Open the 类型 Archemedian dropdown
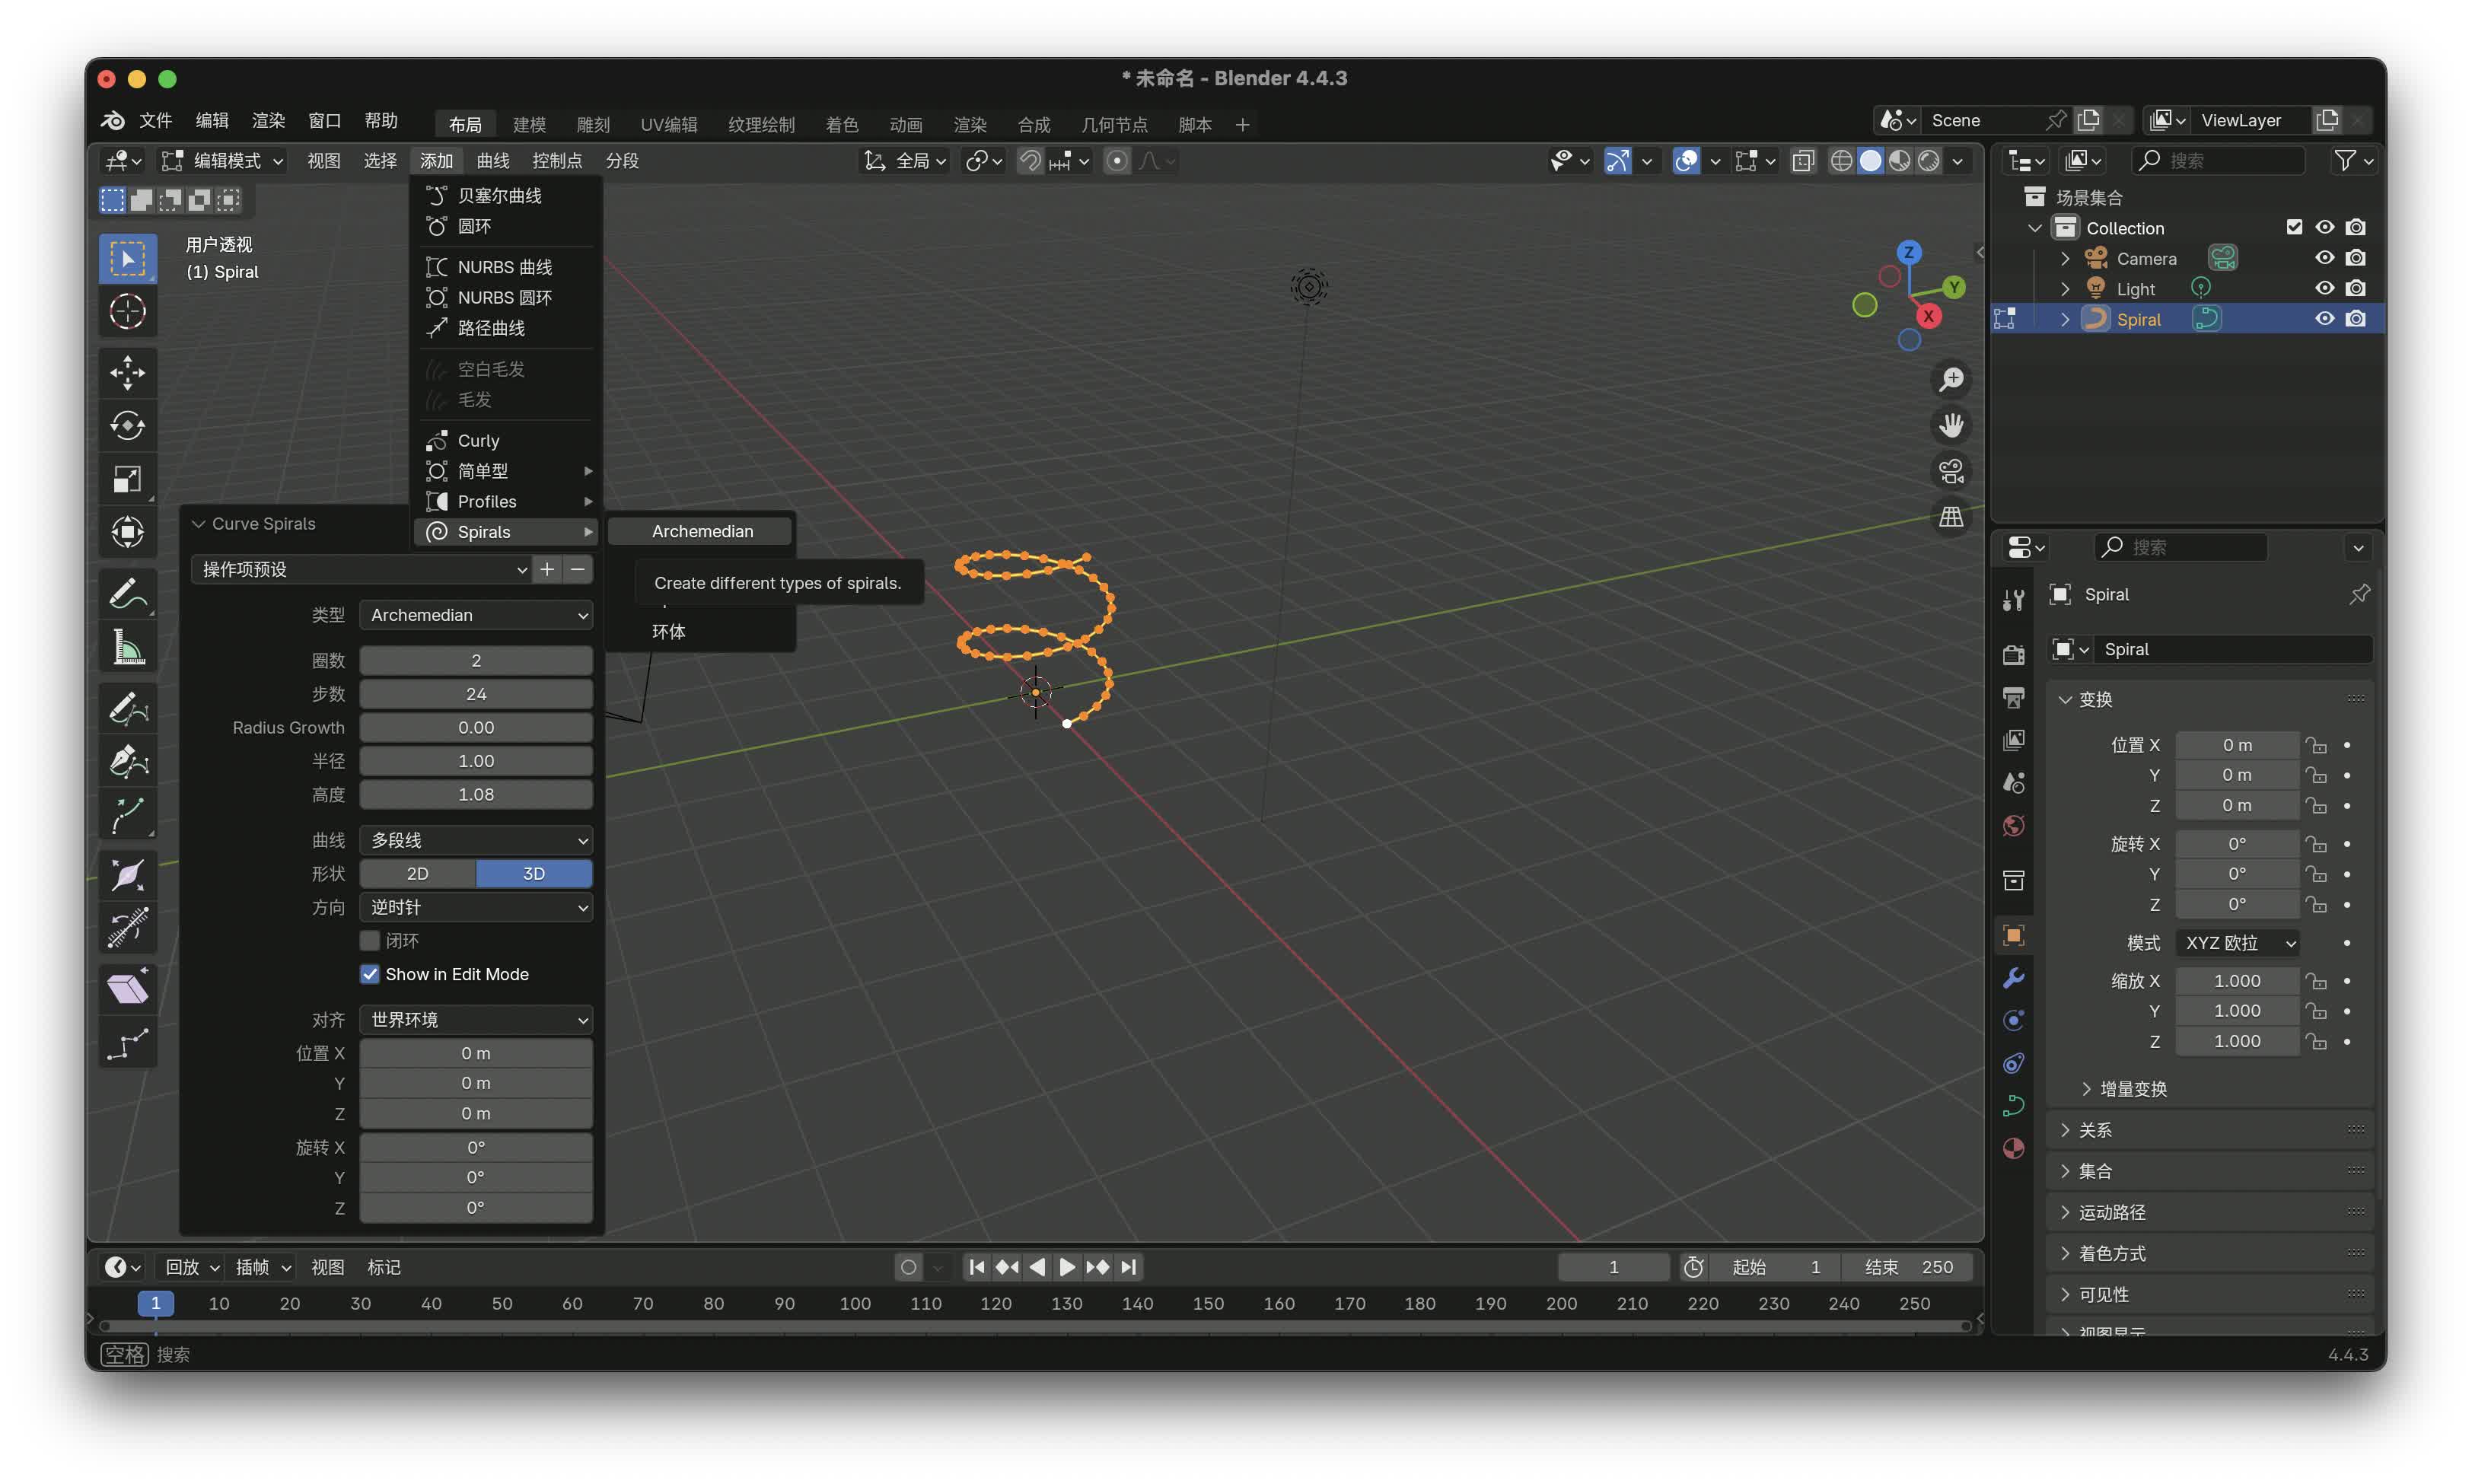 [476, 615]
